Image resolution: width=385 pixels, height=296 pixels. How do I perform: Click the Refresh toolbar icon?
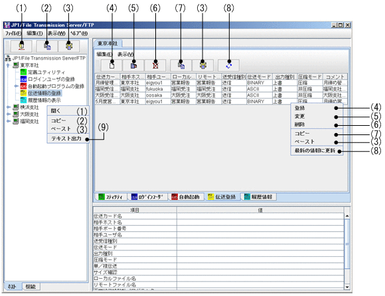[x=228, y=65]
